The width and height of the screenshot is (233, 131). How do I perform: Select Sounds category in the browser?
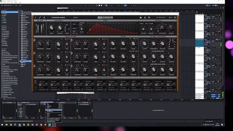click(5, 28)
